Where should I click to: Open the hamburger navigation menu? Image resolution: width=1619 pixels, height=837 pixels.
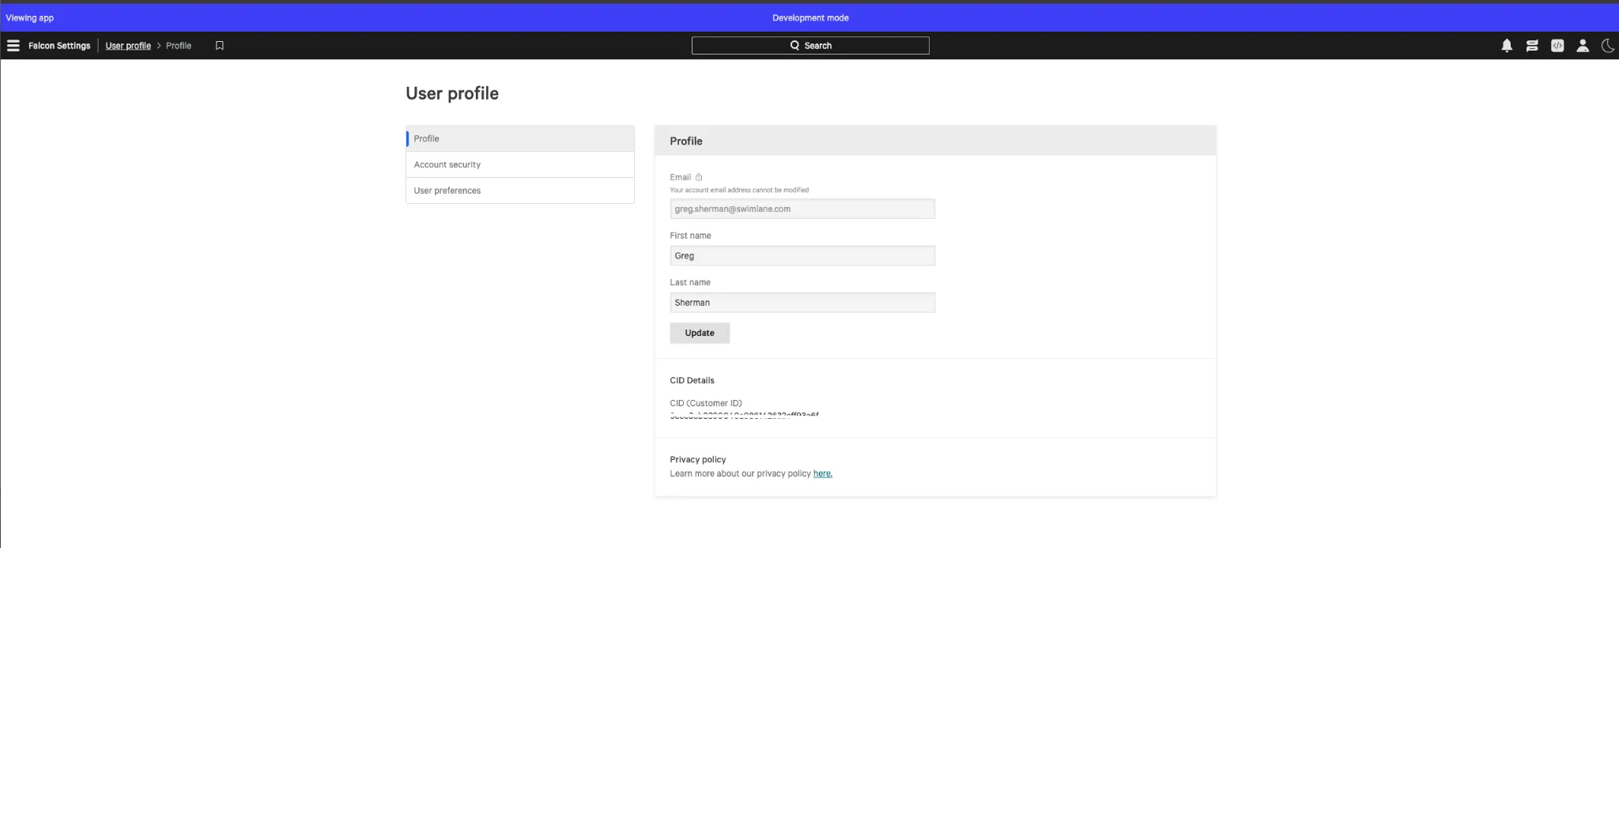(x=13, y=46)
